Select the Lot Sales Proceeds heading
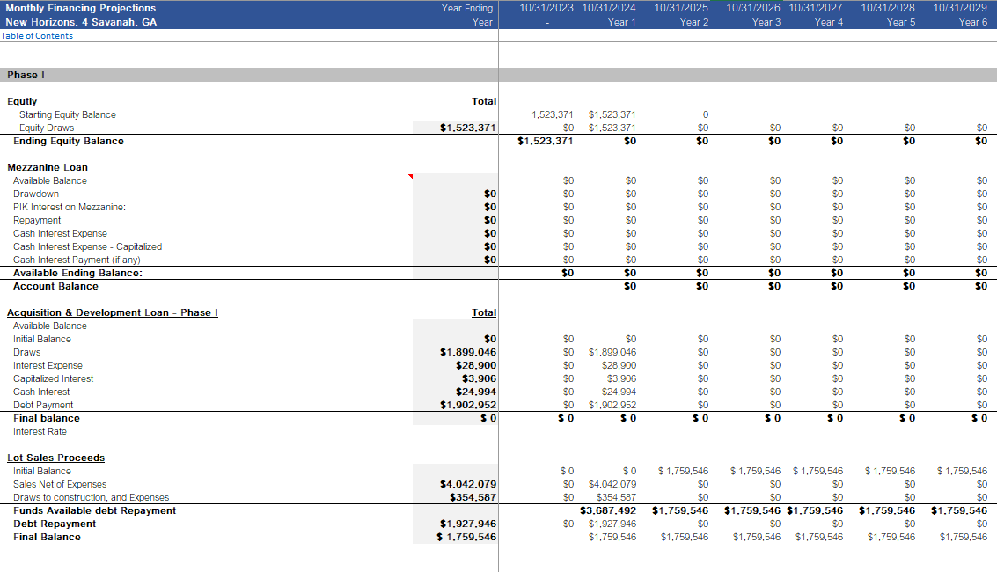Image resolution: width=997 pixels, height=572 pixels. (x=55, y=458)
